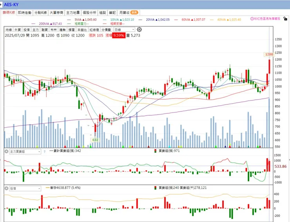Click the date 2025/07/29 in the quote line

15,35
